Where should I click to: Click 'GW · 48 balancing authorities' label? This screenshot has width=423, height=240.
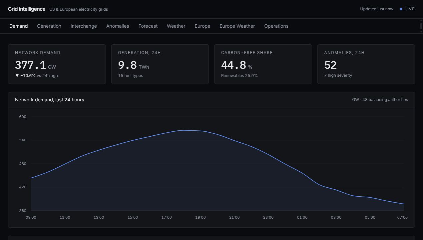380,100
